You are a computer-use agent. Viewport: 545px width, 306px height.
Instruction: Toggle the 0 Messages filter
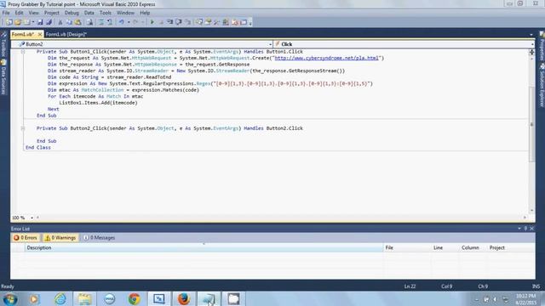point(99,238)
